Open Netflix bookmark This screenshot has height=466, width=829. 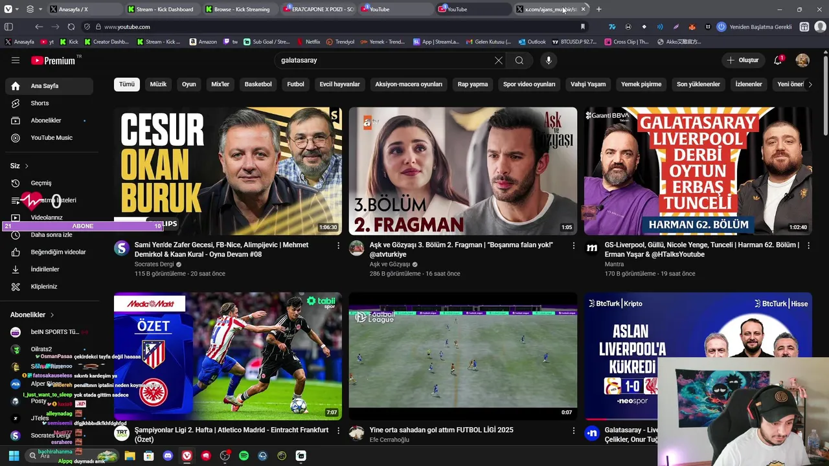308,41
